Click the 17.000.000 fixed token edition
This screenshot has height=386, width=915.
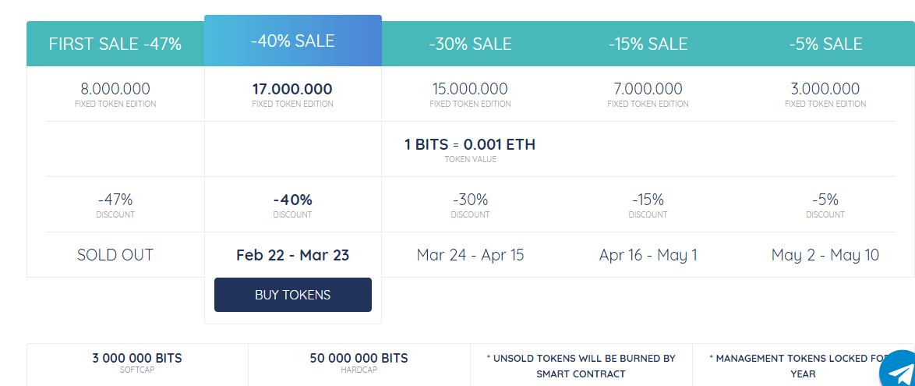point(293,90)
